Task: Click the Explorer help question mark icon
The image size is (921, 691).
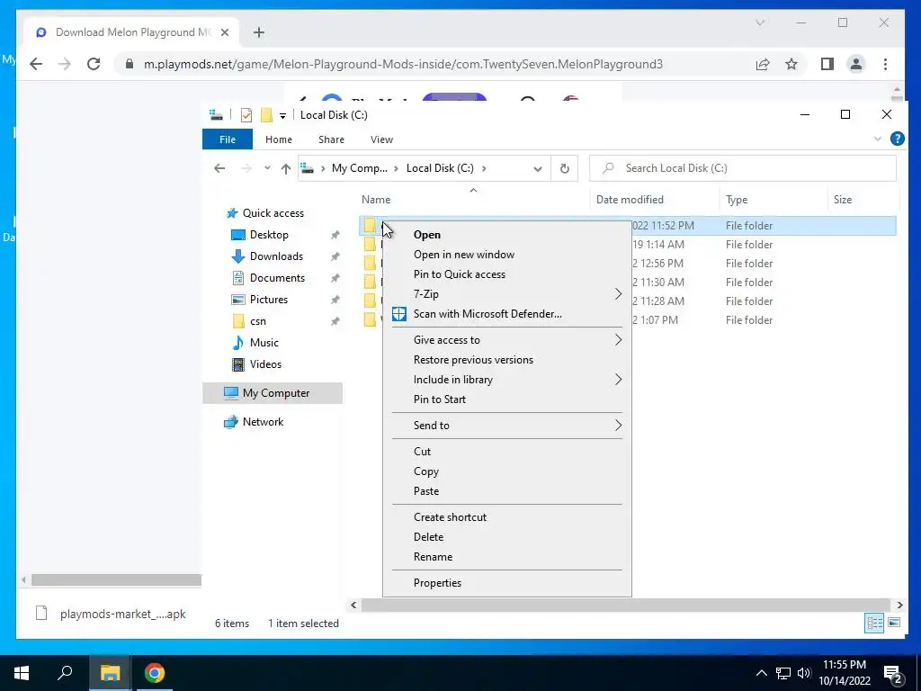Action: pyautogui.click(x=897, y=139)
